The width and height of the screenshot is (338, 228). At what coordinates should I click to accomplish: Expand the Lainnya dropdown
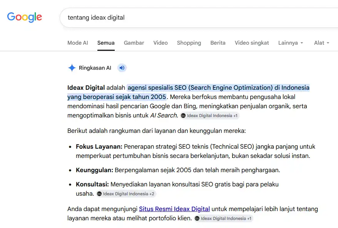click(x=291, y=43)
